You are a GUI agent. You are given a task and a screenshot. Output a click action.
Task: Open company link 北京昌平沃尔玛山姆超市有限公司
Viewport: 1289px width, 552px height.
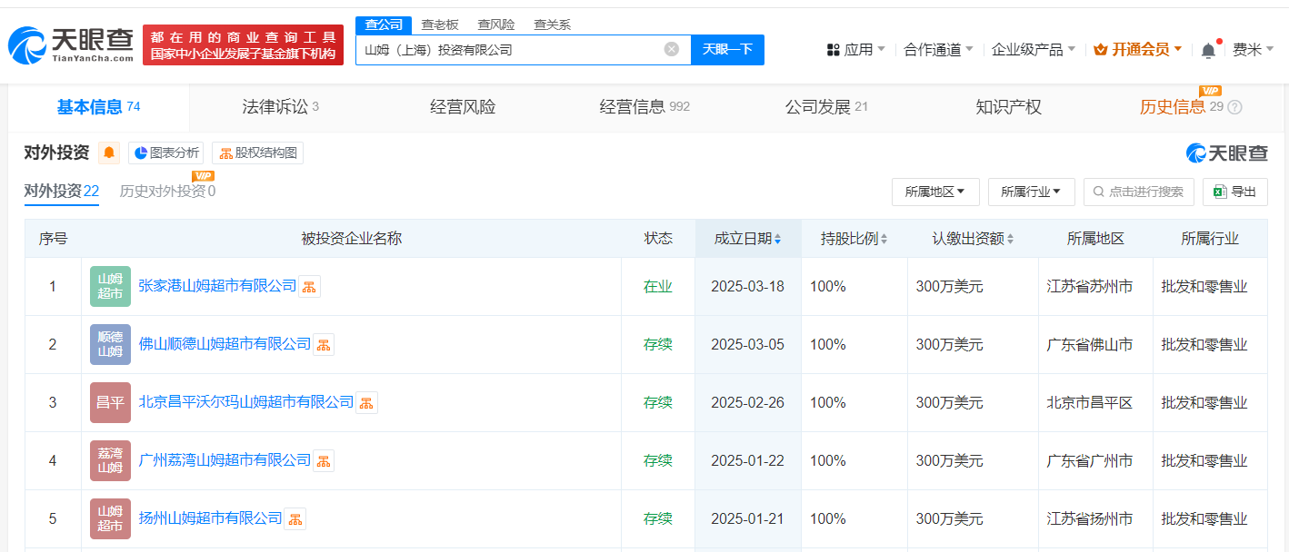tap(246, 402)
